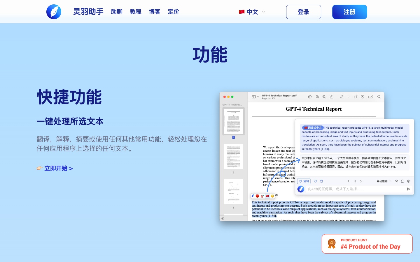Select page 3 thumbnail in sidebar

click(x=233, y=191)
